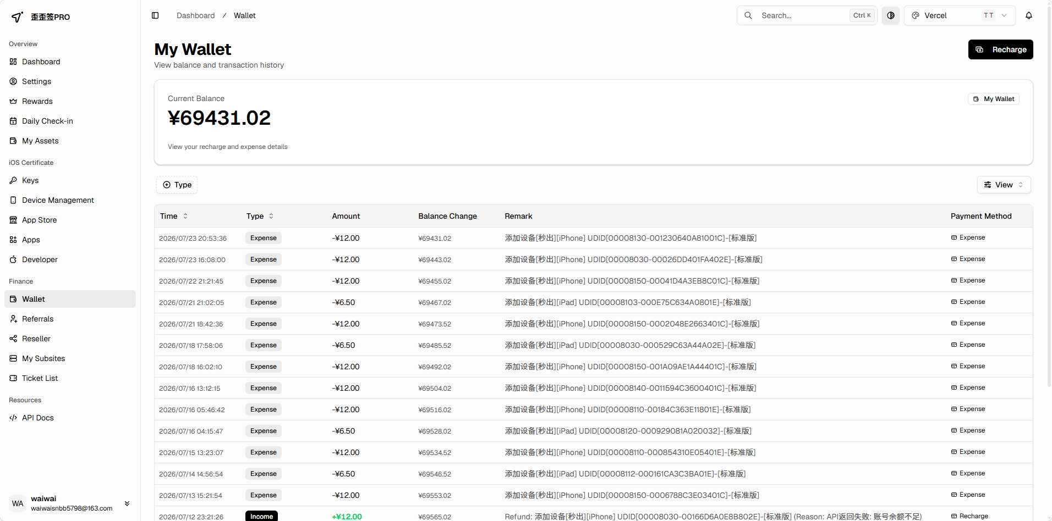Click the search magnifier icon
This screenshot has width=1052, height=521.
coord(748,15)
